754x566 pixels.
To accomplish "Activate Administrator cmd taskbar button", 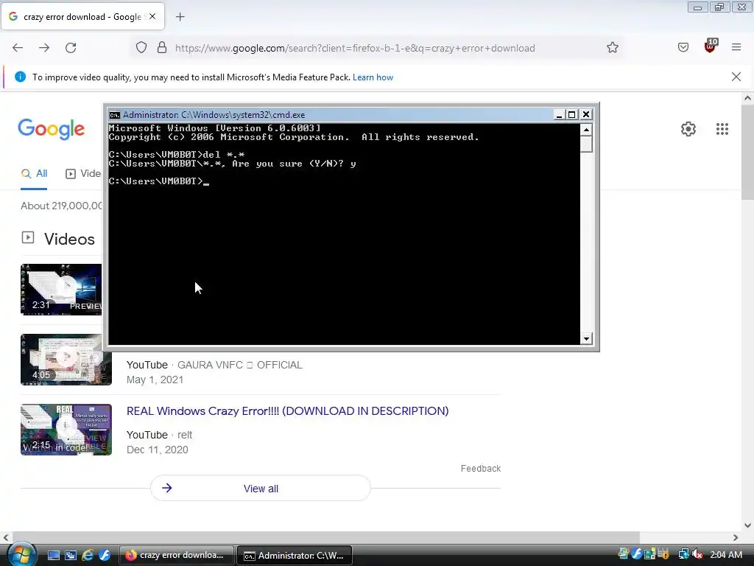I will tap(295, 556).
